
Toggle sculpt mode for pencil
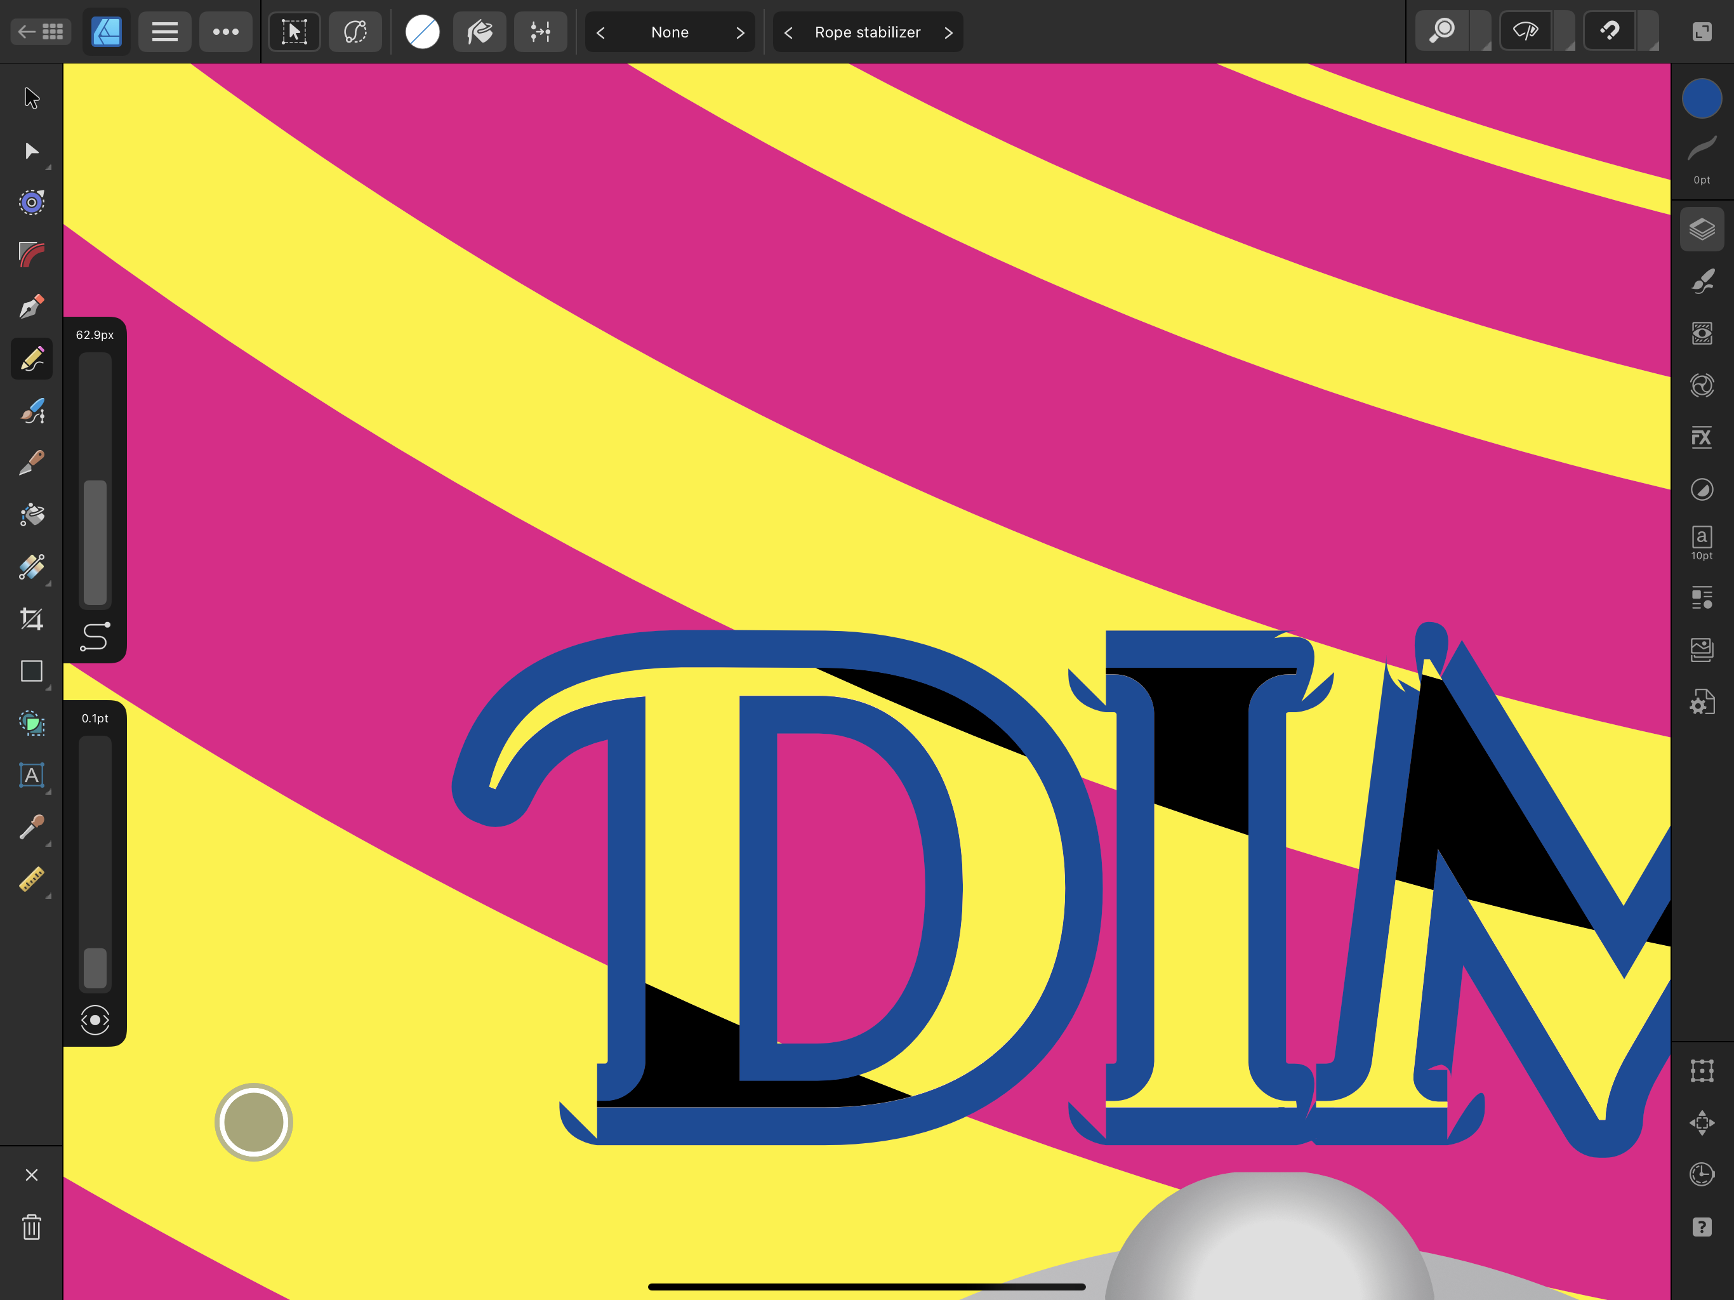tap(355, 32)
